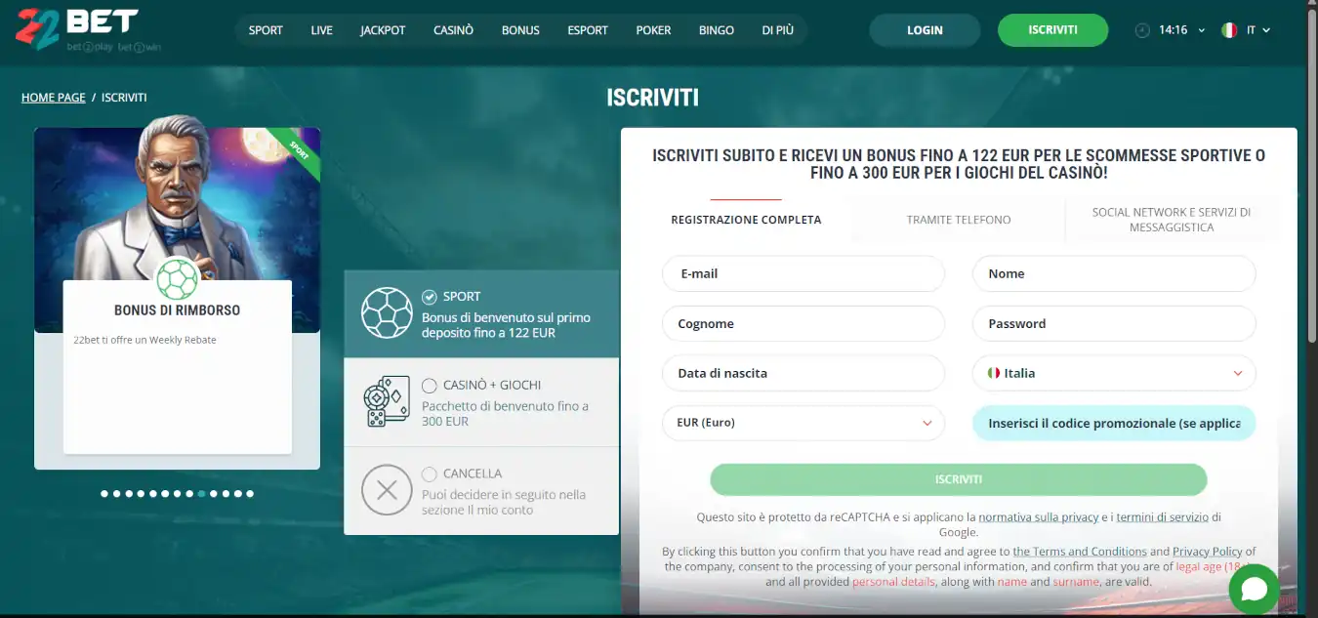The height and width of the screenshot is (618, 1318).
Task: Open the SPORT menu item
Action: coord(266,30)
